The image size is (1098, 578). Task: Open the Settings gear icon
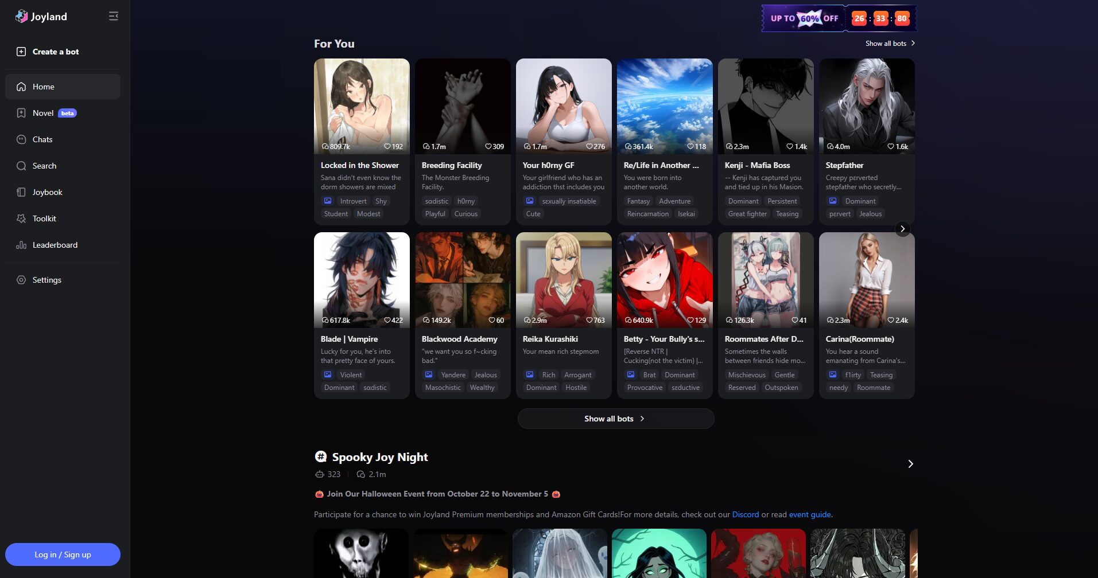pos(21,280)
